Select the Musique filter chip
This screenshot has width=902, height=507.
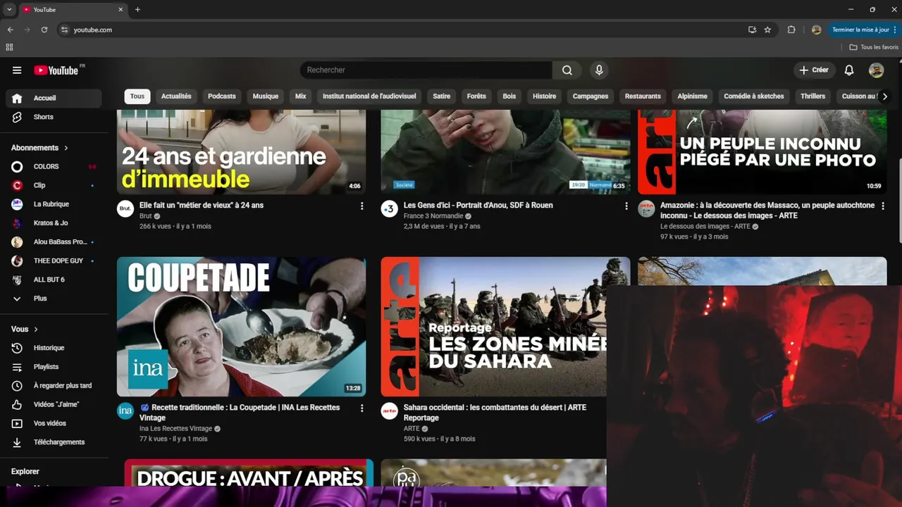point(266,96)
